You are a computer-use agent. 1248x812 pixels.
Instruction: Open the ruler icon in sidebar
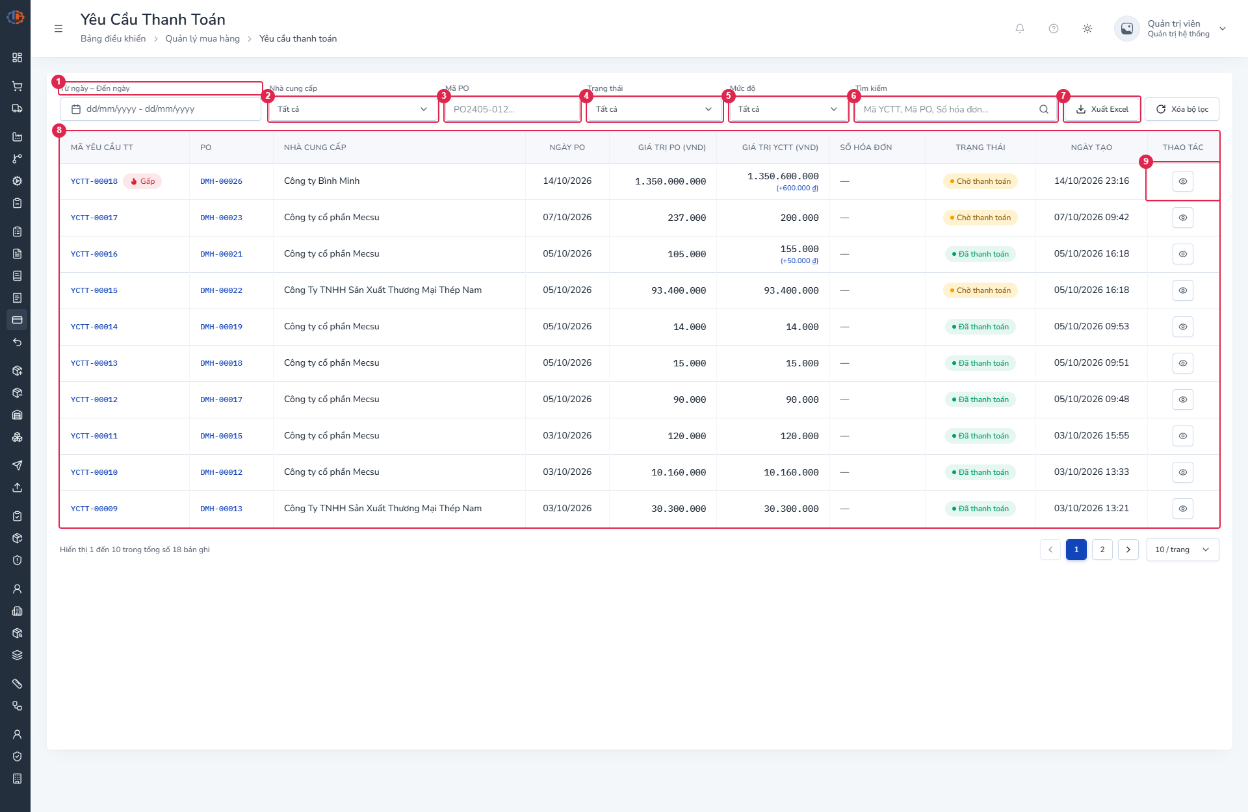pyautogui.click(x=17, y=684)
